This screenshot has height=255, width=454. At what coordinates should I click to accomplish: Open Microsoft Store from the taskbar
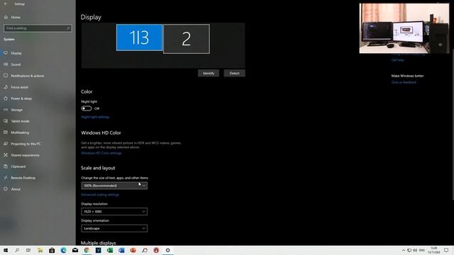point(52,250)
